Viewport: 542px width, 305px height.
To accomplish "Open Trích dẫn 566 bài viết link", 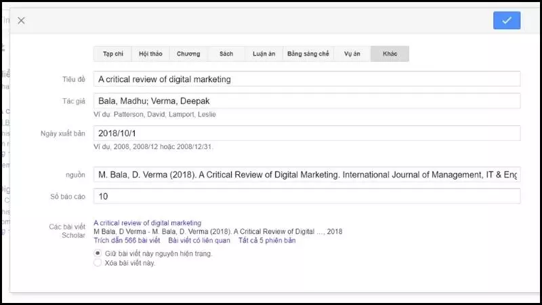I will pos(127,241).
